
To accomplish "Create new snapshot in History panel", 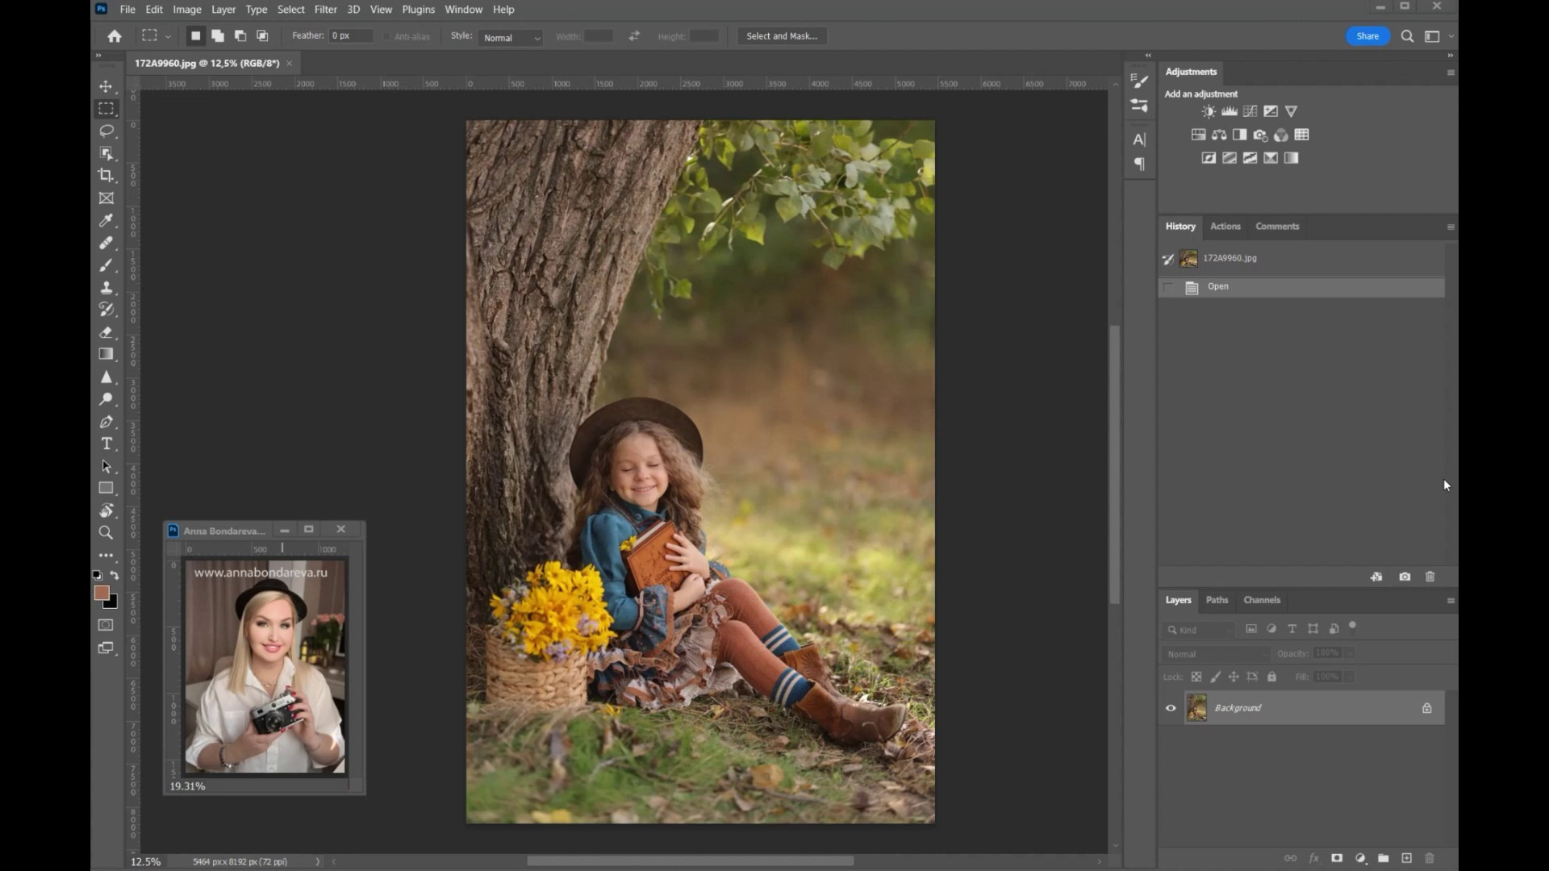I will point(1405,577).
